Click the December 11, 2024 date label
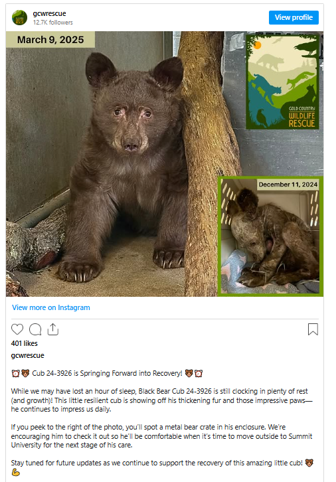The width and height of the screenshot is (336, 482). click(288, 185)
